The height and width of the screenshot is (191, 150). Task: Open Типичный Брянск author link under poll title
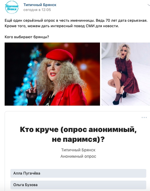point(78,150)
